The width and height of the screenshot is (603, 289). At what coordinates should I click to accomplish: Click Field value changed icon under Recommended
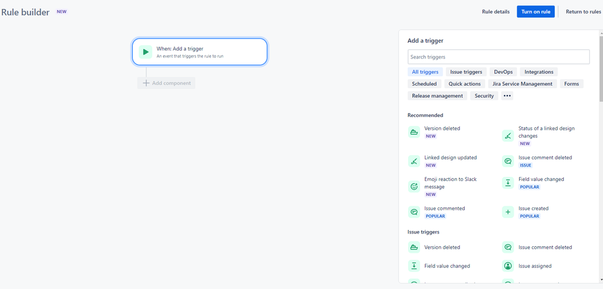508,183
